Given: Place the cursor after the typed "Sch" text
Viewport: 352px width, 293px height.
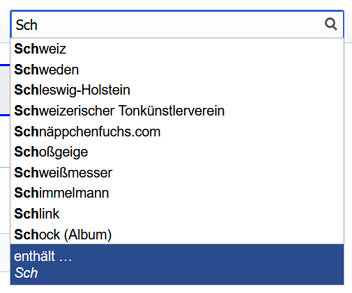Looking at the screenshot, I should pos(38,25).
